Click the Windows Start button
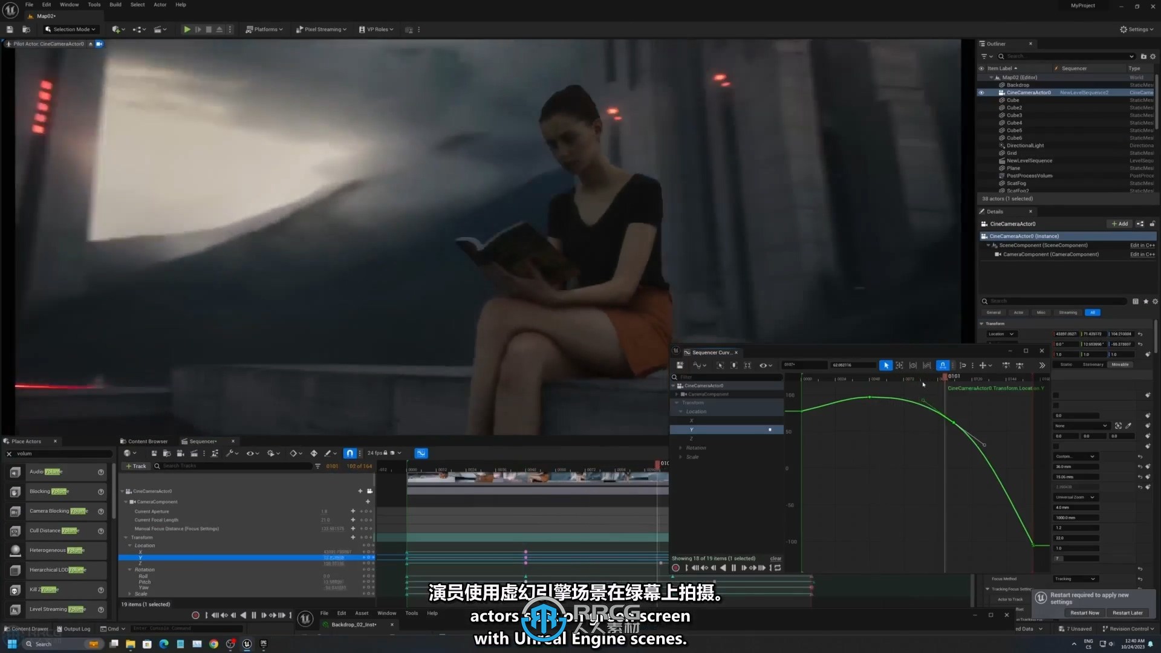Image resolution: width=1161 pixels, height=653 pixels. 11,644
